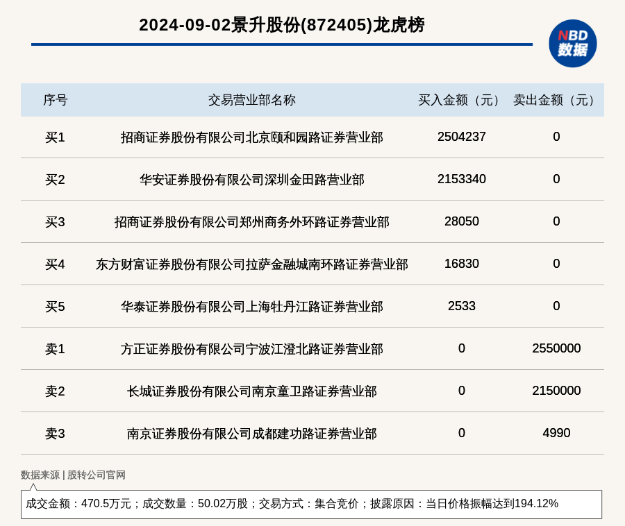625x526 pixels.
Task: Click the 交易营业部名称 column header
Action: coord(252,100)
